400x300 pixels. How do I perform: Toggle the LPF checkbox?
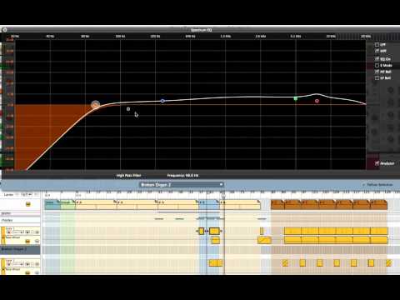coord(377,45)
